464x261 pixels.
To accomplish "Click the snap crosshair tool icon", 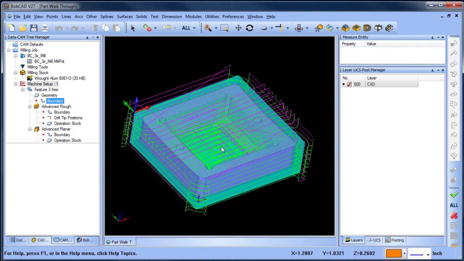I will tap(279, 28).
